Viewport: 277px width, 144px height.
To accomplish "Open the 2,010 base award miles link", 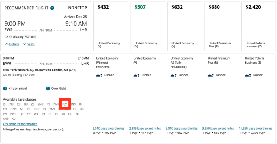I will click(109, 129).
